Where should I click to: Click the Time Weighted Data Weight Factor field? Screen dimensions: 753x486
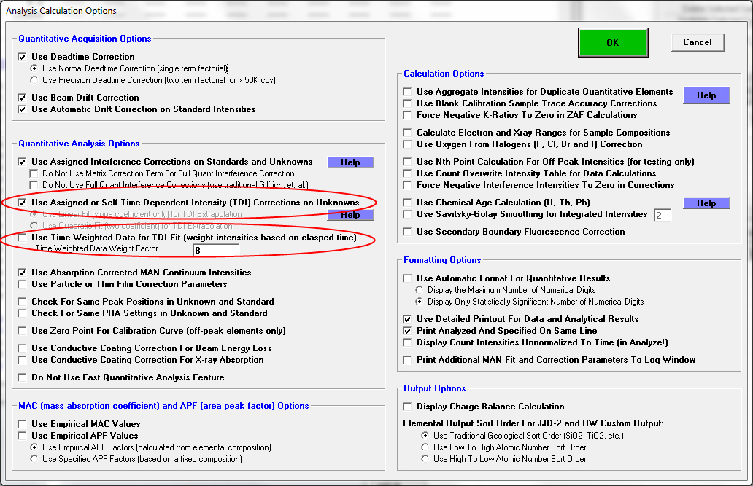coord(215,250)
